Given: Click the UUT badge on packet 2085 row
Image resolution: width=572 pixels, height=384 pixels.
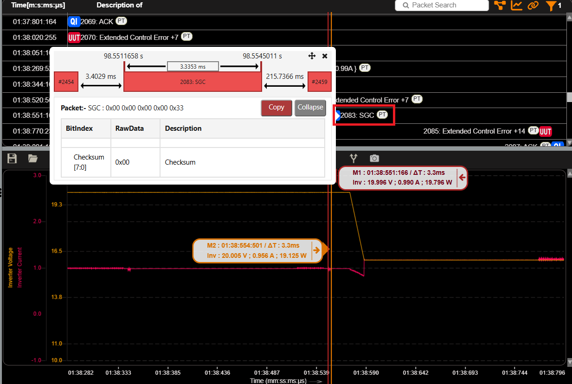Looking at the screenshot, I should pyautogui.click(x=546, y=131).
